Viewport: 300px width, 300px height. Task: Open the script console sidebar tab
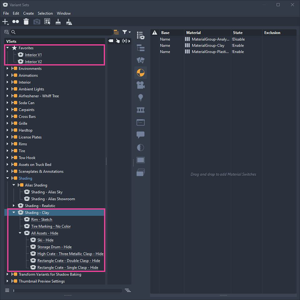tap(141, 122)
